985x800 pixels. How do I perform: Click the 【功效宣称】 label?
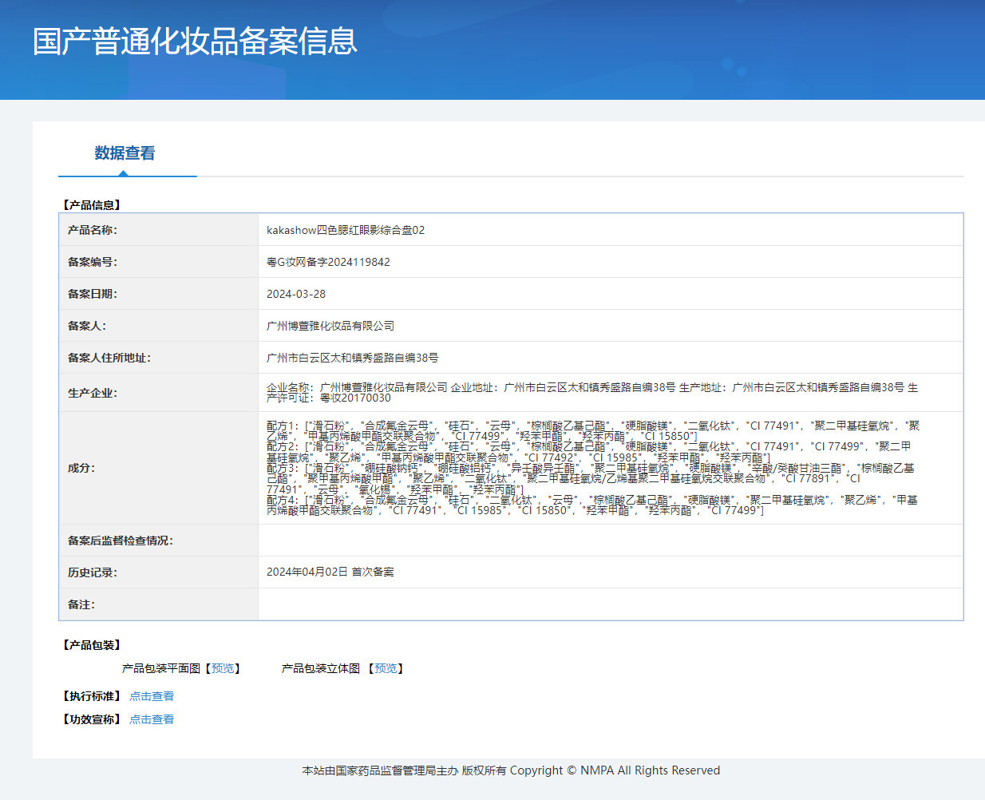92,719
